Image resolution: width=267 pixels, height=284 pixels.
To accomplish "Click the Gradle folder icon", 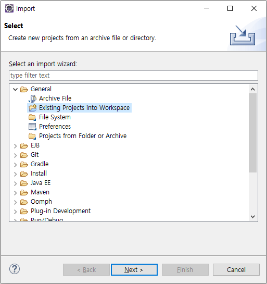I will (x=24, y=164).
